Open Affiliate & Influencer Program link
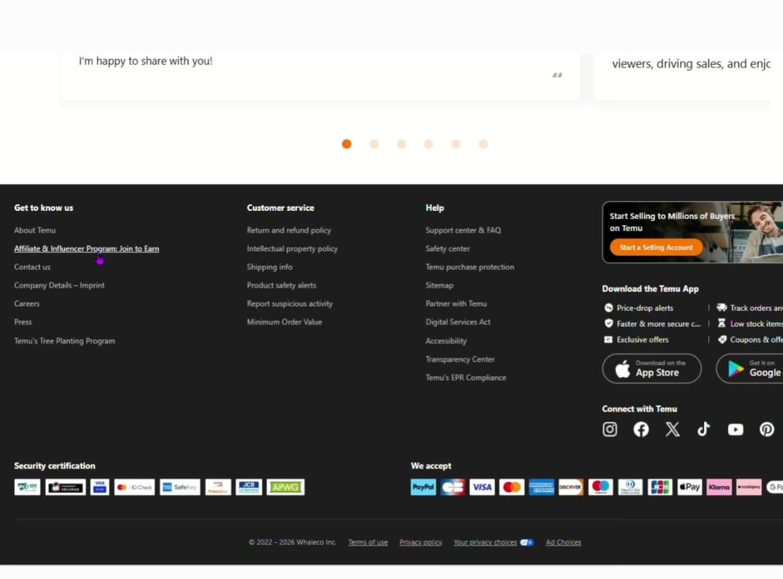Viewport: 783px width, 579px height. click(86, 249)
